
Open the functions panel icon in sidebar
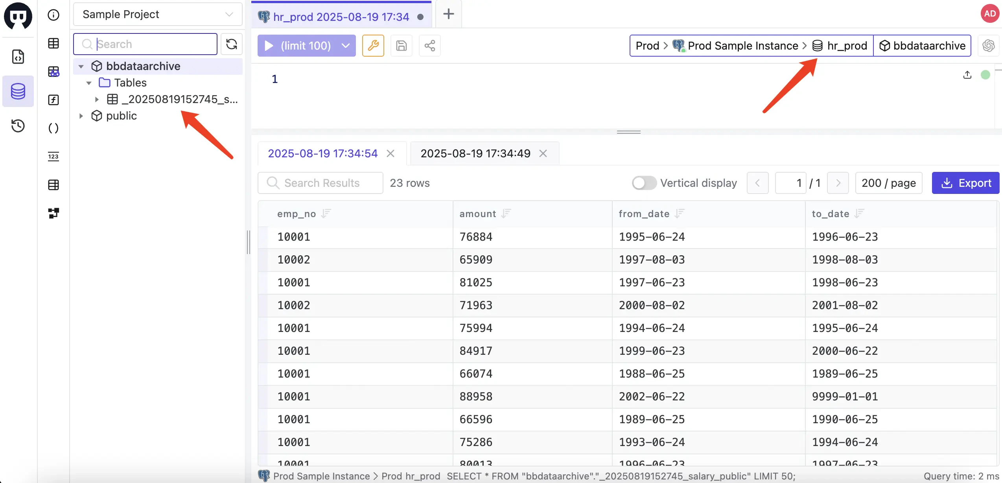pos(53,100)
